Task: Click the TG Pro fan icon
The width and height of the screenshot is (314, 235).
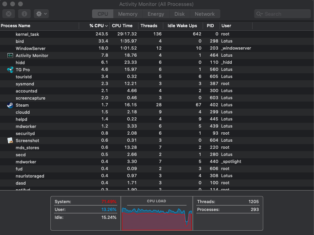Action: click(10, 70)
